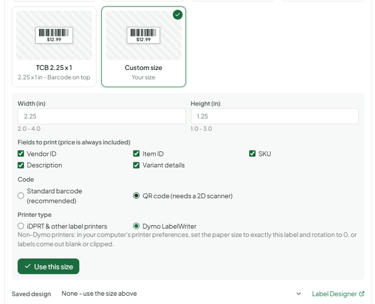This screenshot has width=375, height=304.
Task: Select the Custom size label card
Action: (x=143, y=46)
